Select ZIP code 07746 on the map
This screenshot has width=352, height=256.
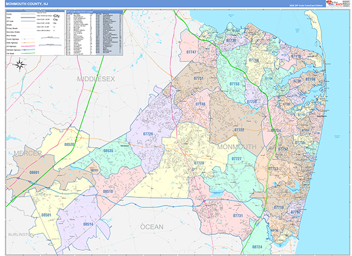point(200,104)
